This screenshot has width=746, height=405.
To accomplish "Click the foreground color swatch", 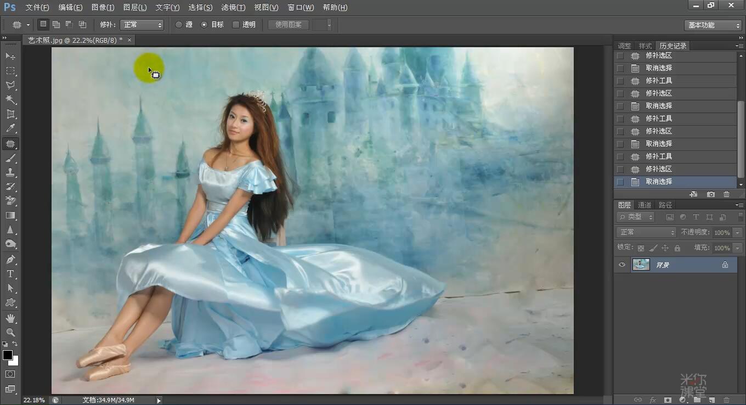I will coord(8,355).
